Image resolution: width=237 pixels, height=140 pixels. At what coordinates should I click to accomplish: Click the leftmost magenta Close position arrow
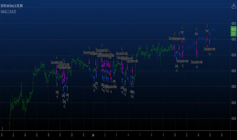click(57, 71)
